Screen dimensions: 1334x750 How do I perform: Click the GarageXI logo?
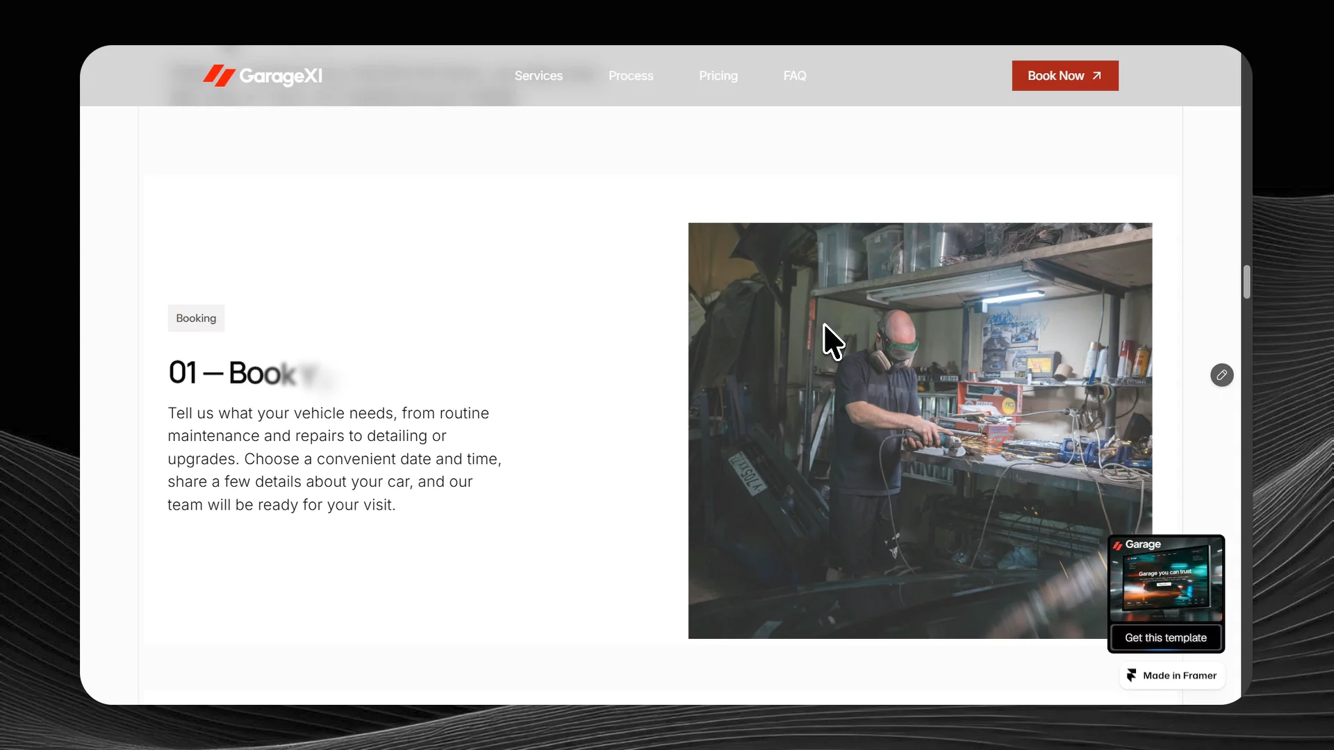point(263,76)
